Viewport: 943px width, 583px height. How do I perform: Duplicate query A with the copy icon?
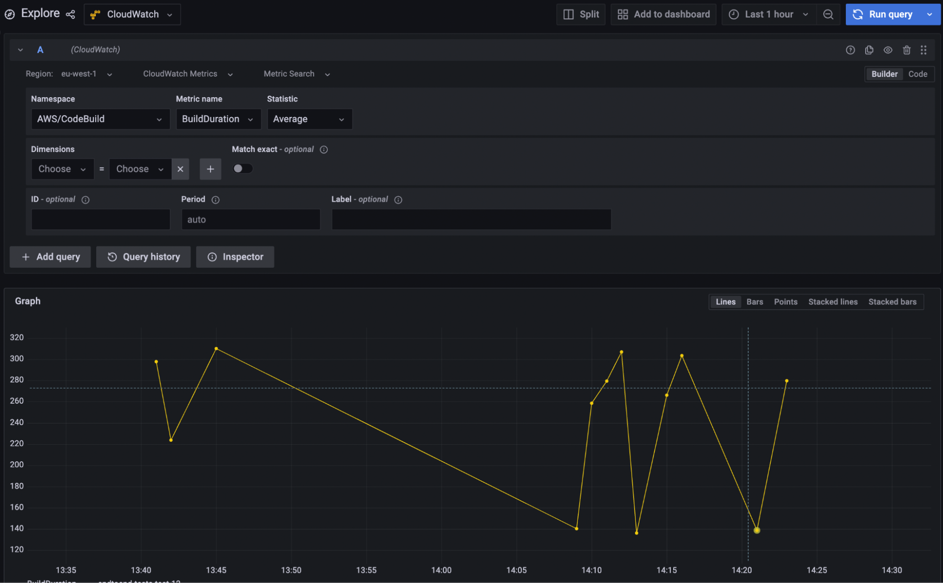[869, 50]
